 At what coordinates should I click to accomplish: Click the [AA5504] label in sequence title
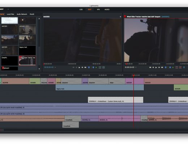[x=165, y=17]
